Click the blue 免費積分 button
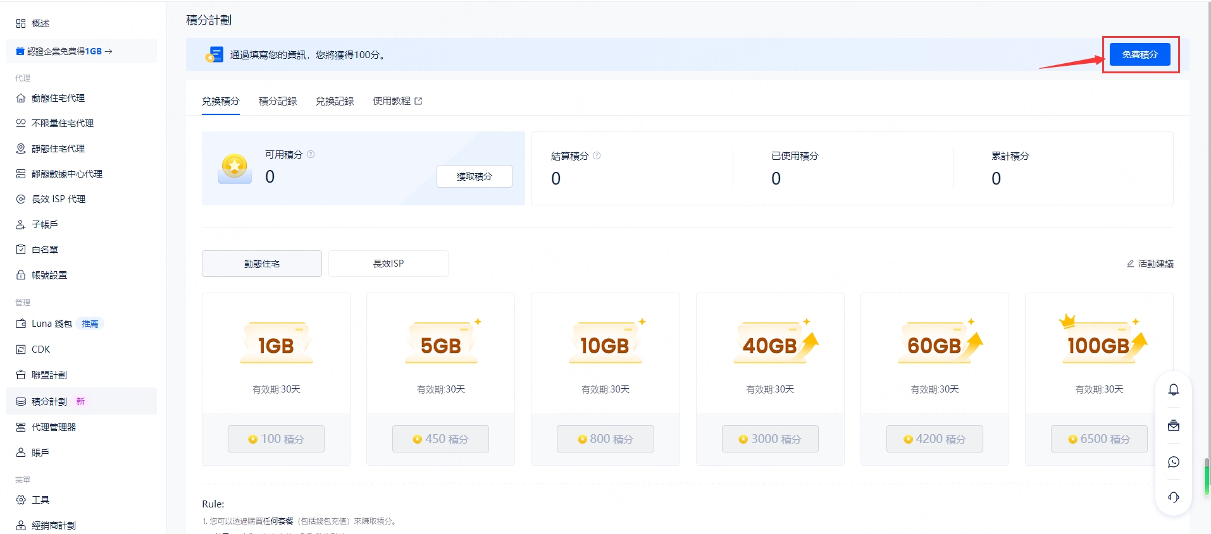1211x534 pixels. pyautogui.click(x=1140, y=54)
